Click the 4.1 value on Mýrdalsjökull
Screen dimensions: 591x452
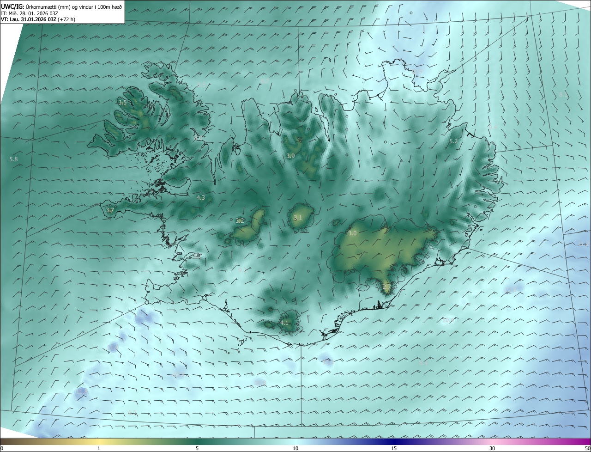pos(284,323)
